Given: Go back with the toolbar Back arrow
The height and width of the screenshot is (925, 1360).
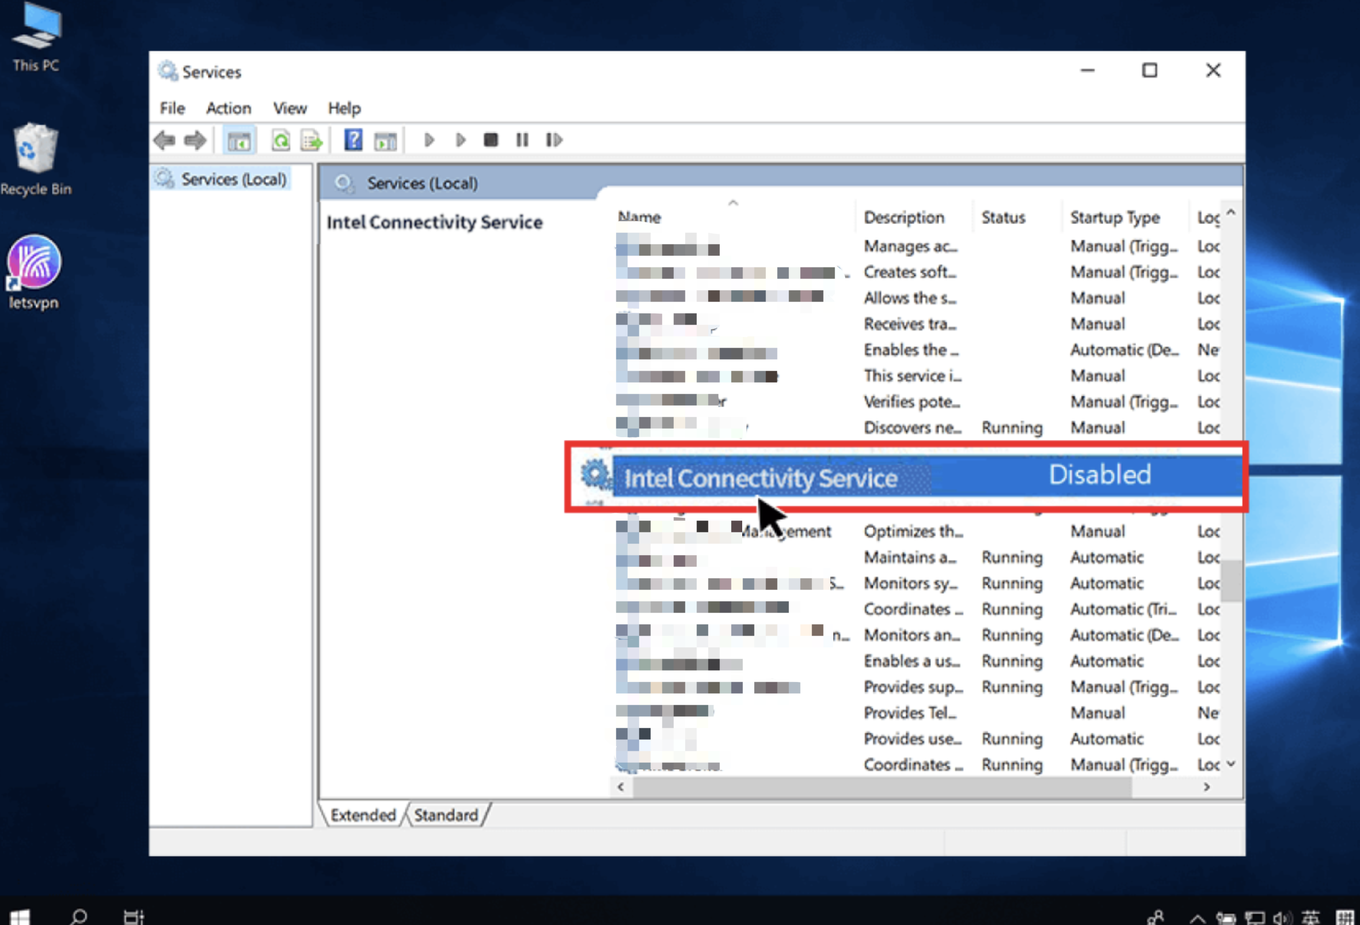Looking at the screenshot, I should click(x=165, y=141).
